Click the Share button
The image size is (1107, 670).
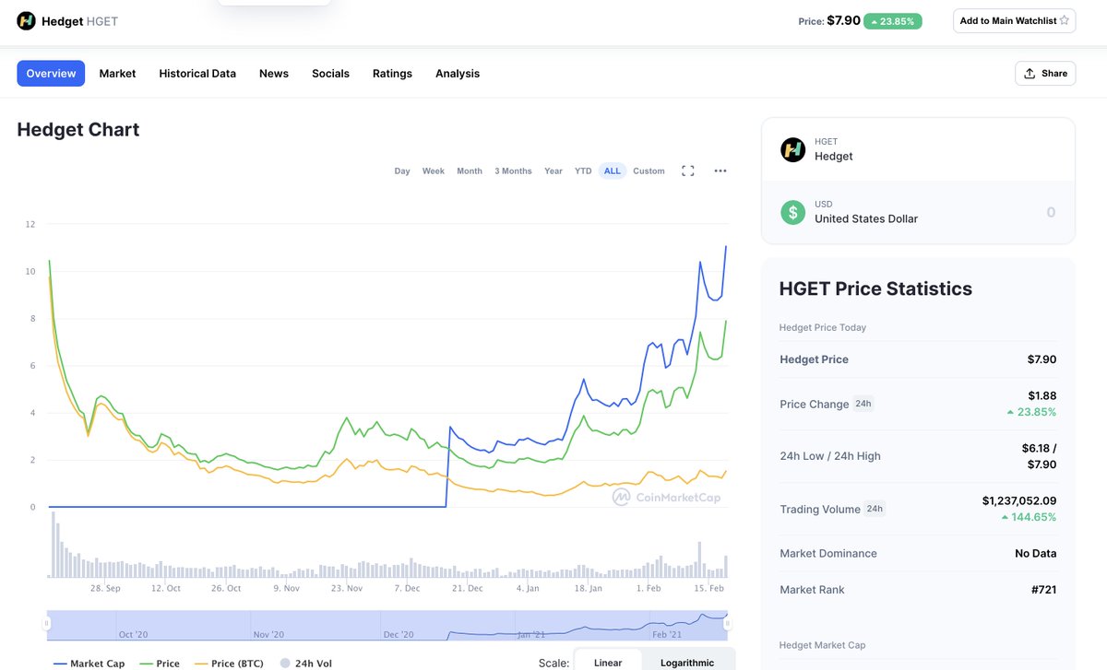point(1045,74)
